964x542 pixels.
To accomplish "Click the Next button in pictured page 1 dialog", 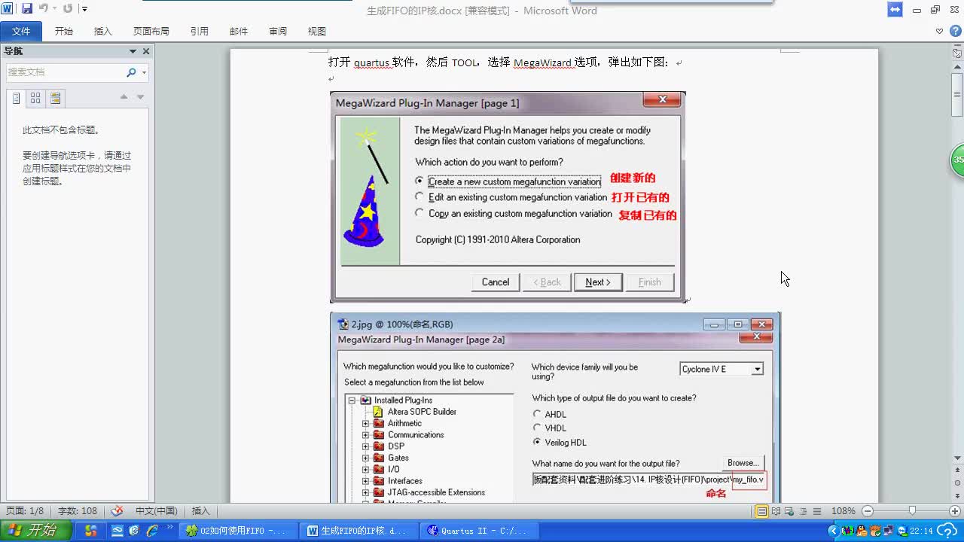I will coord(598,282).
